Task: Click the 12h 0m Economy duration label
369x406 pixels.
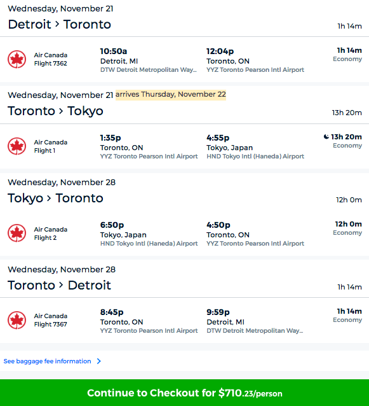Action: click(x=348, y=228)
